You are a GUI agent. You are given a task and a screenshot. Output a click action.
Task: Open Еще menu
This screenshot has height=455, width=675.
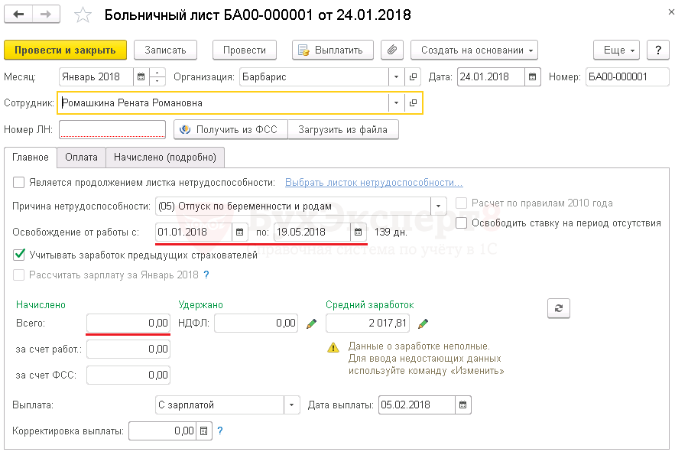616,50
